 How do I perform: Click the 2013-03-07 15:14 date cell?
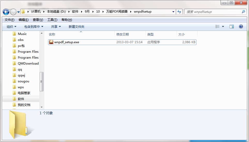pos(130,42)
